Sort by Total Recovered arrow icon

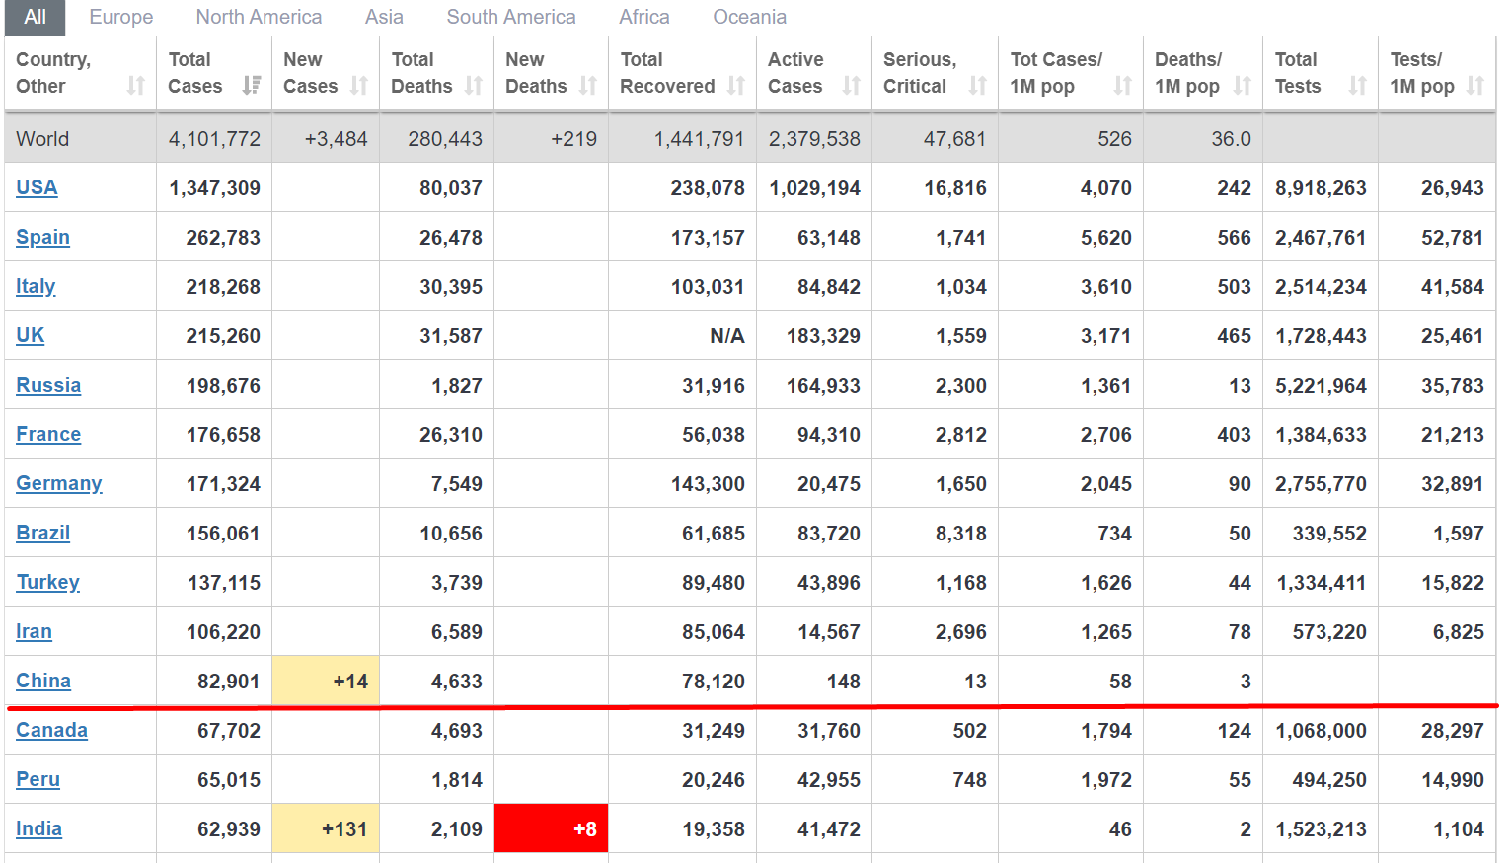736,86
